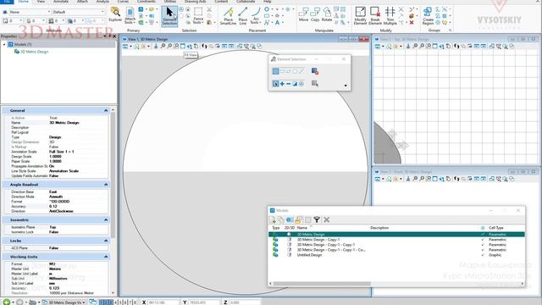The width and height of the screenshot is (542, 305).
Task: Select Line method in Element Selection window
Action: click(x=301, y=71)
